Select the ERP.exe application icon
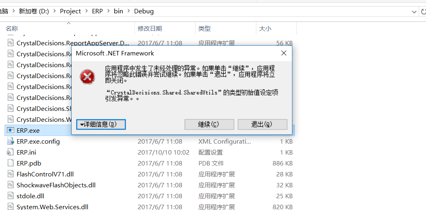The height and width of the screenshot is (210, 426). pyautogui.click(x=10, y=131)
